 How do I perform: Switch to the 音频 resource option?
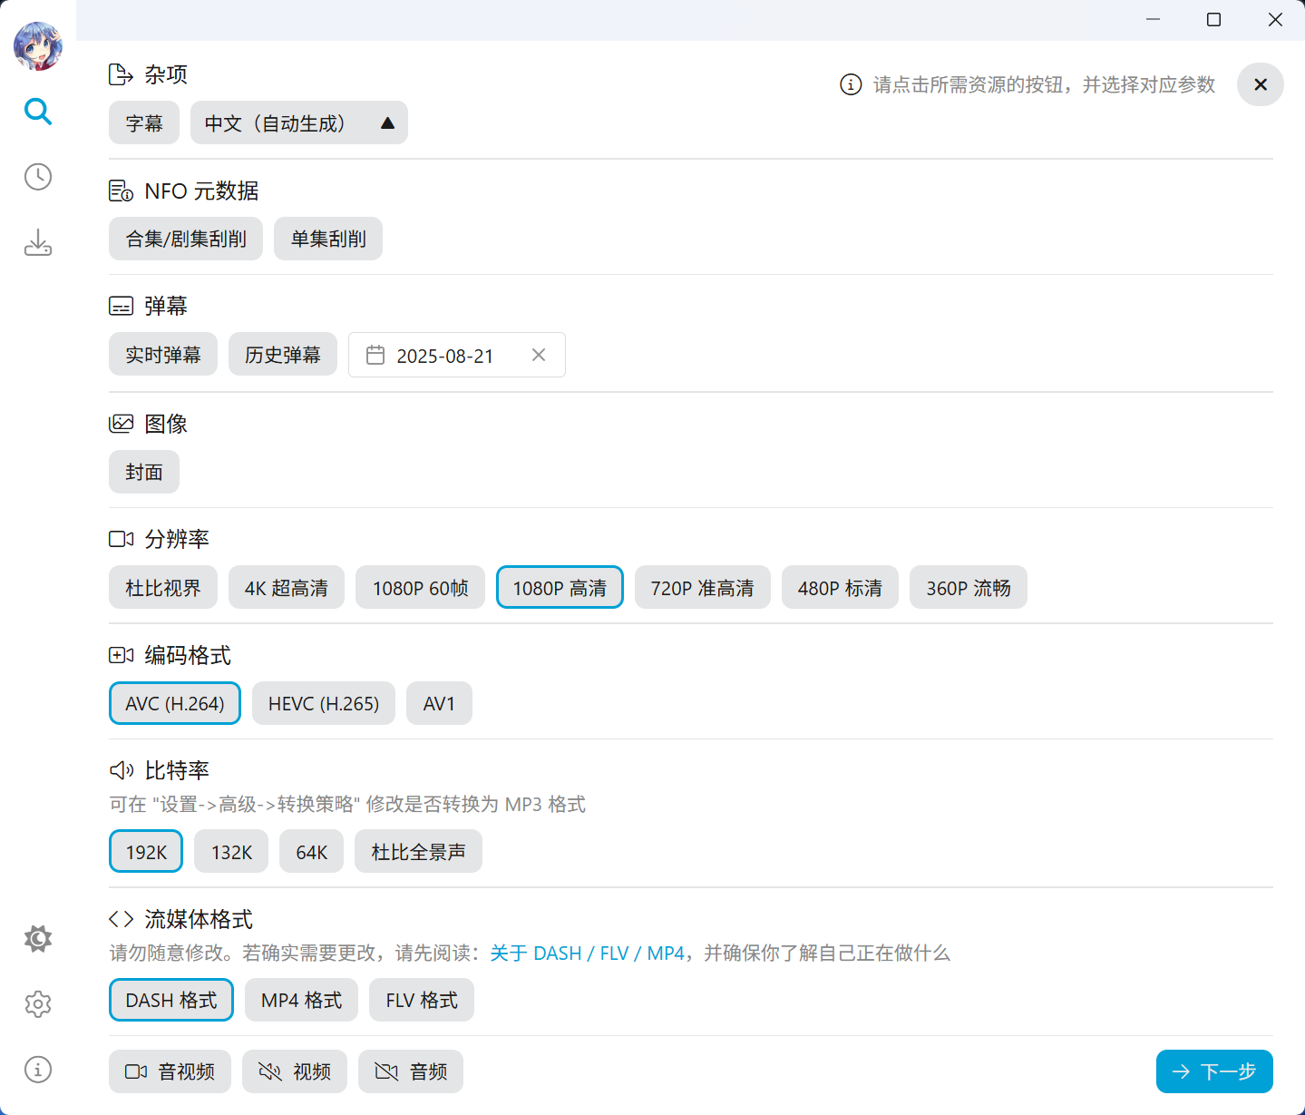410,1071
